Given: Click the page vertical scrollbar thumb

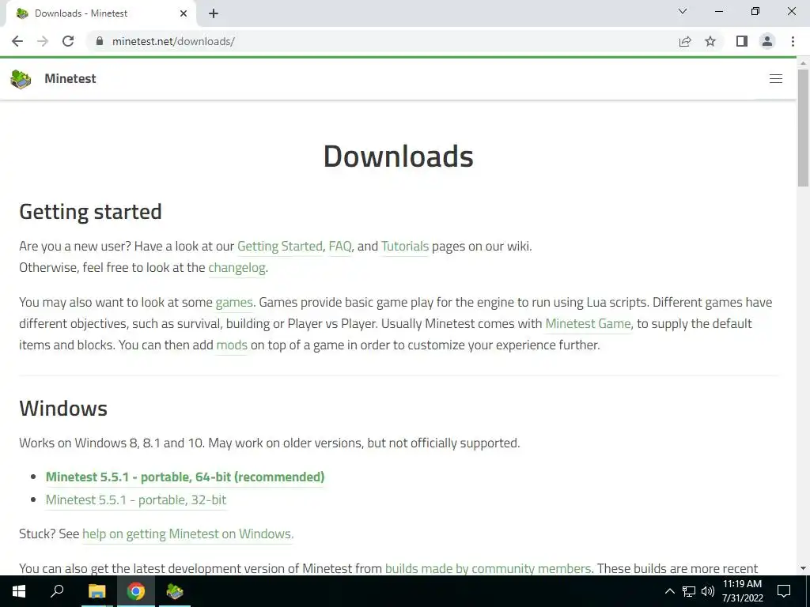Looking at the screenshot, I should [804, 127].
